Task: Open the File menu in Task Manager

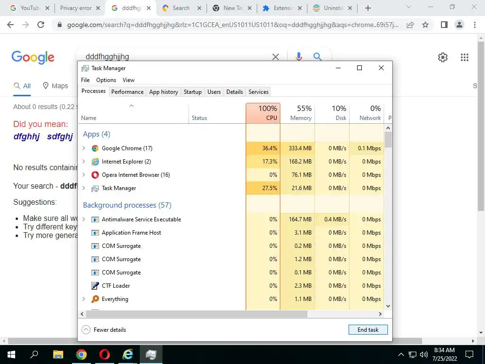Action: tap(85, 80)
